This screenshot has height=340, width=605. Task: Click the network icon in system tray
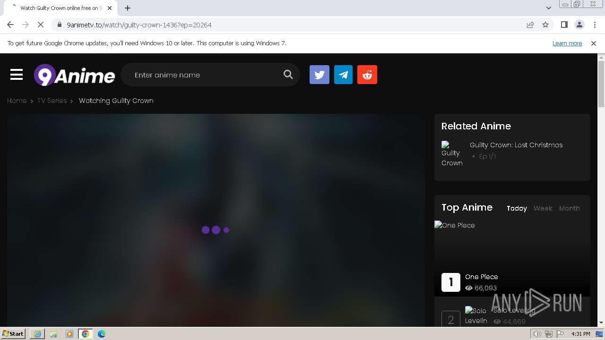coord(549,334)
